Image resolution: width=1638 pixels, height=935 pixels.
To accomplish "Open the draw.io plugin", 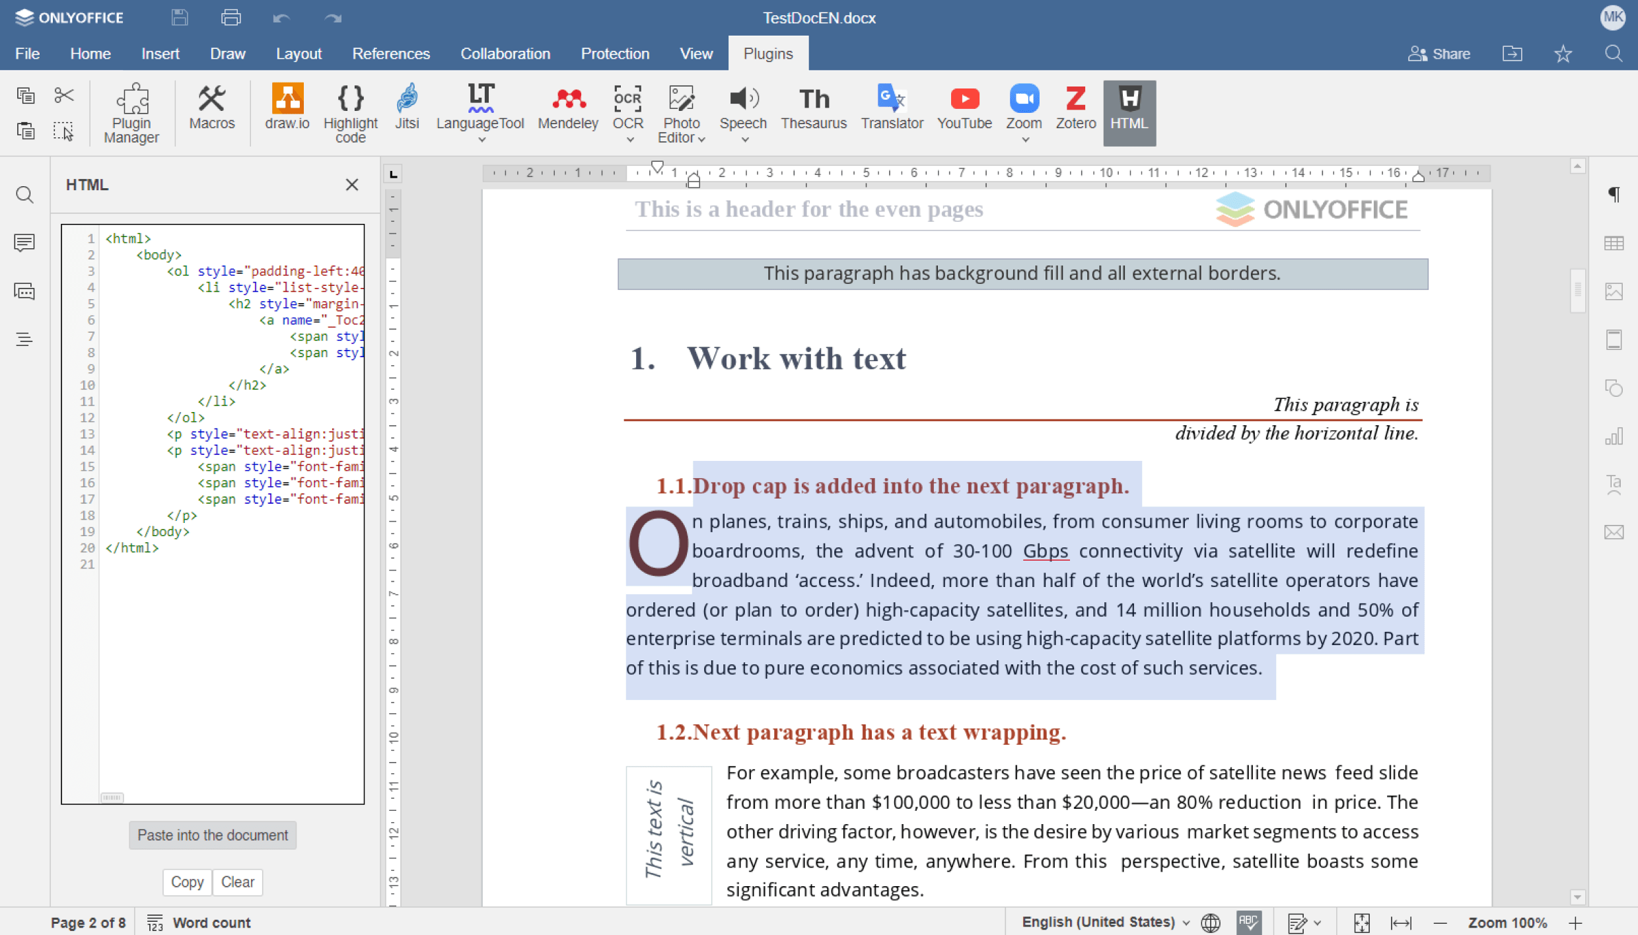I will 287,108.
